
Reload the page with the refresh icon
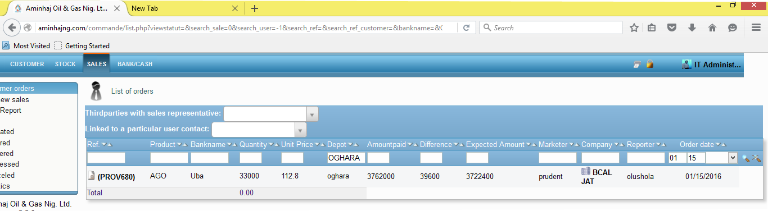[x=466, y=27]
